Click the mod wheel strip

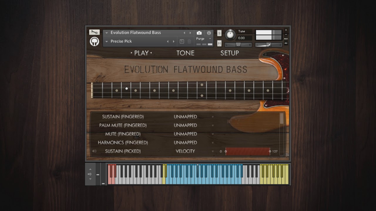[x=103, y=174]
